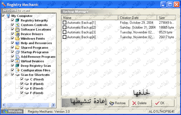Click the C (Fixed) drive icon
The width and height of the screenshot is (181, 115).
[x=27, y=79]
